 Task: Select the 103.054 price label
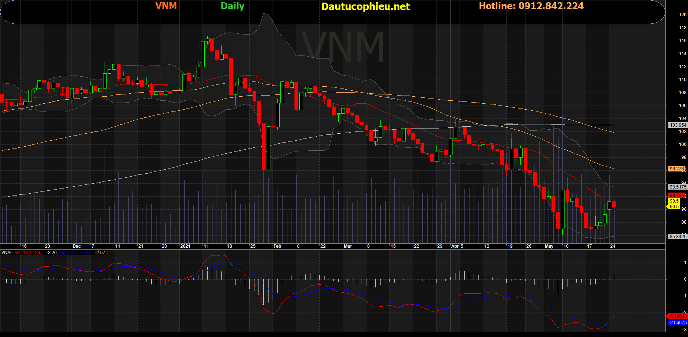678,125
